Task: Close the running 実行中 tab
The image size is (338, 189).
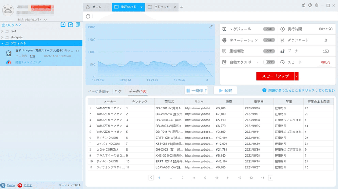Action: tap(142, 7)
